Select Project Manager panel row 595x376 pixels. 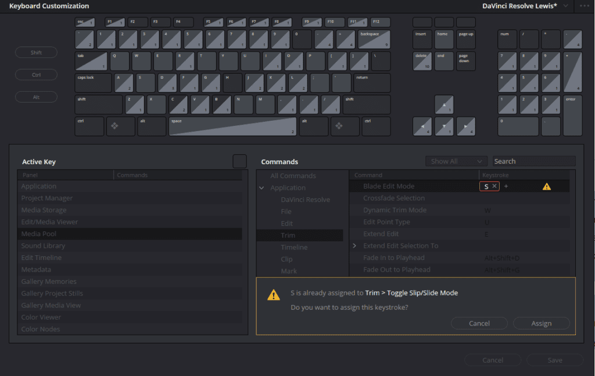coord(130,198)
